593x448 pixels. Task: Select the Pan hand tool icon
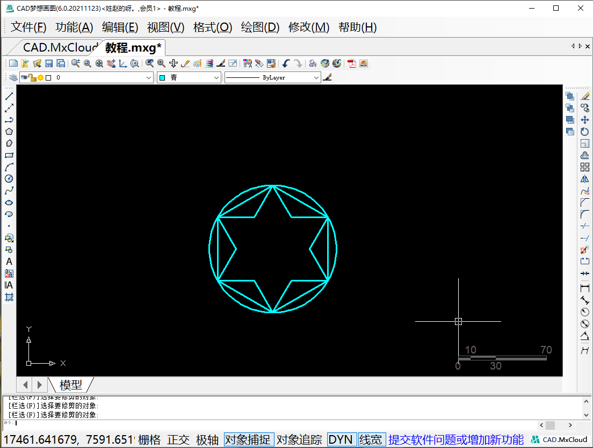111,63
